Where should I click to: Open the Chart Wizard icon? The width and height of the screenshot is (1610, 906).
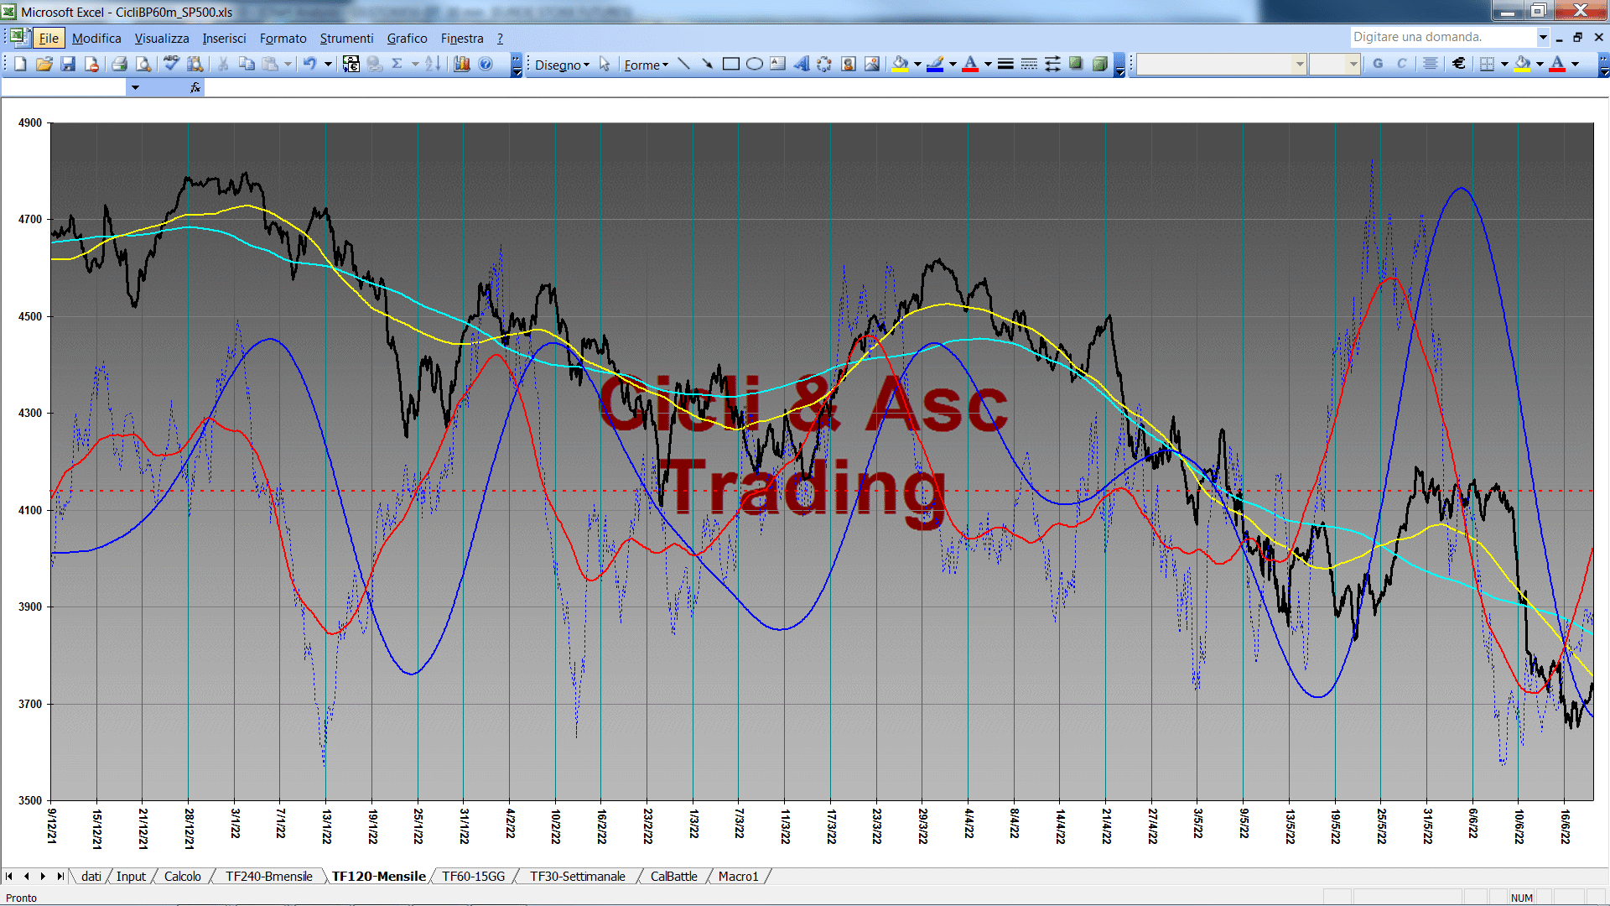tap(461, 65)
